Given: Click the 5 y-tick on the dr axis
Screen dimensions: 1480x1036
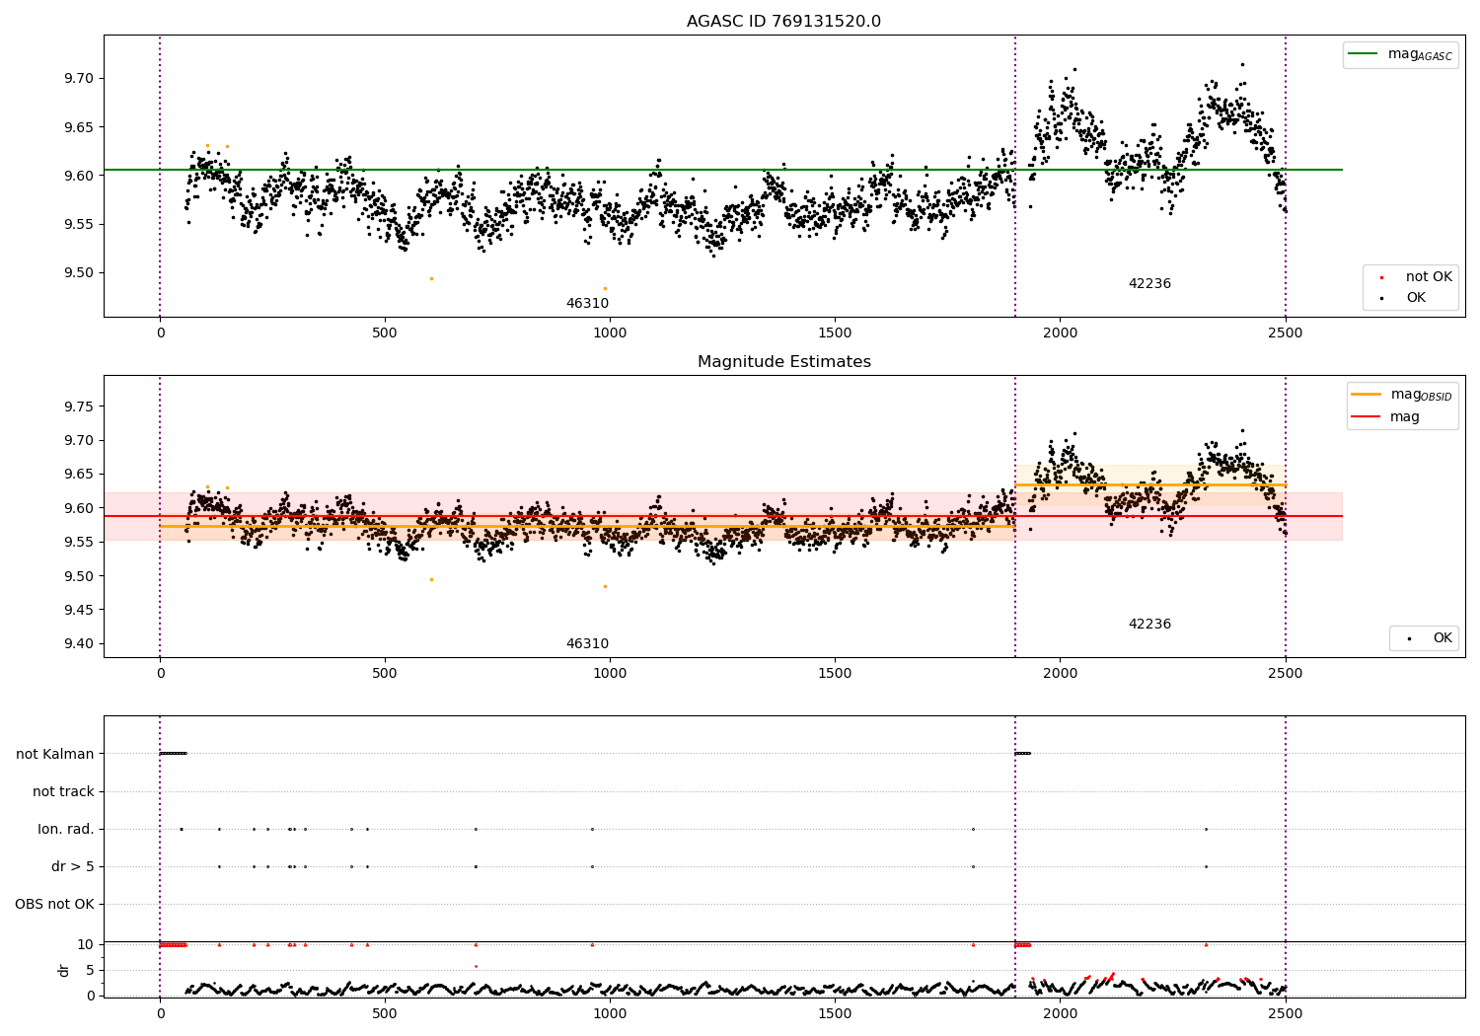Looking at the screenshot, I should click(x=90, y=970).
